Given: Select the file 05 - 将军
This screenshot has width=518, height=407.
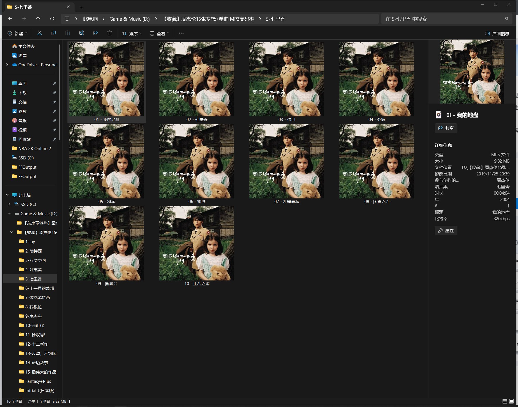Looking at the screenshot, I should [107, 164].
